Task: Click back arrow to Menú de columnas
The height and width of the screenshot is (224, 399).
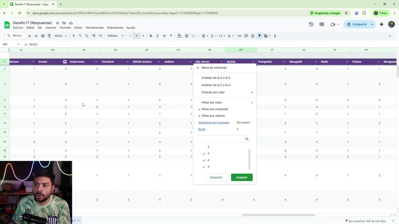Action: pos(198,68)
